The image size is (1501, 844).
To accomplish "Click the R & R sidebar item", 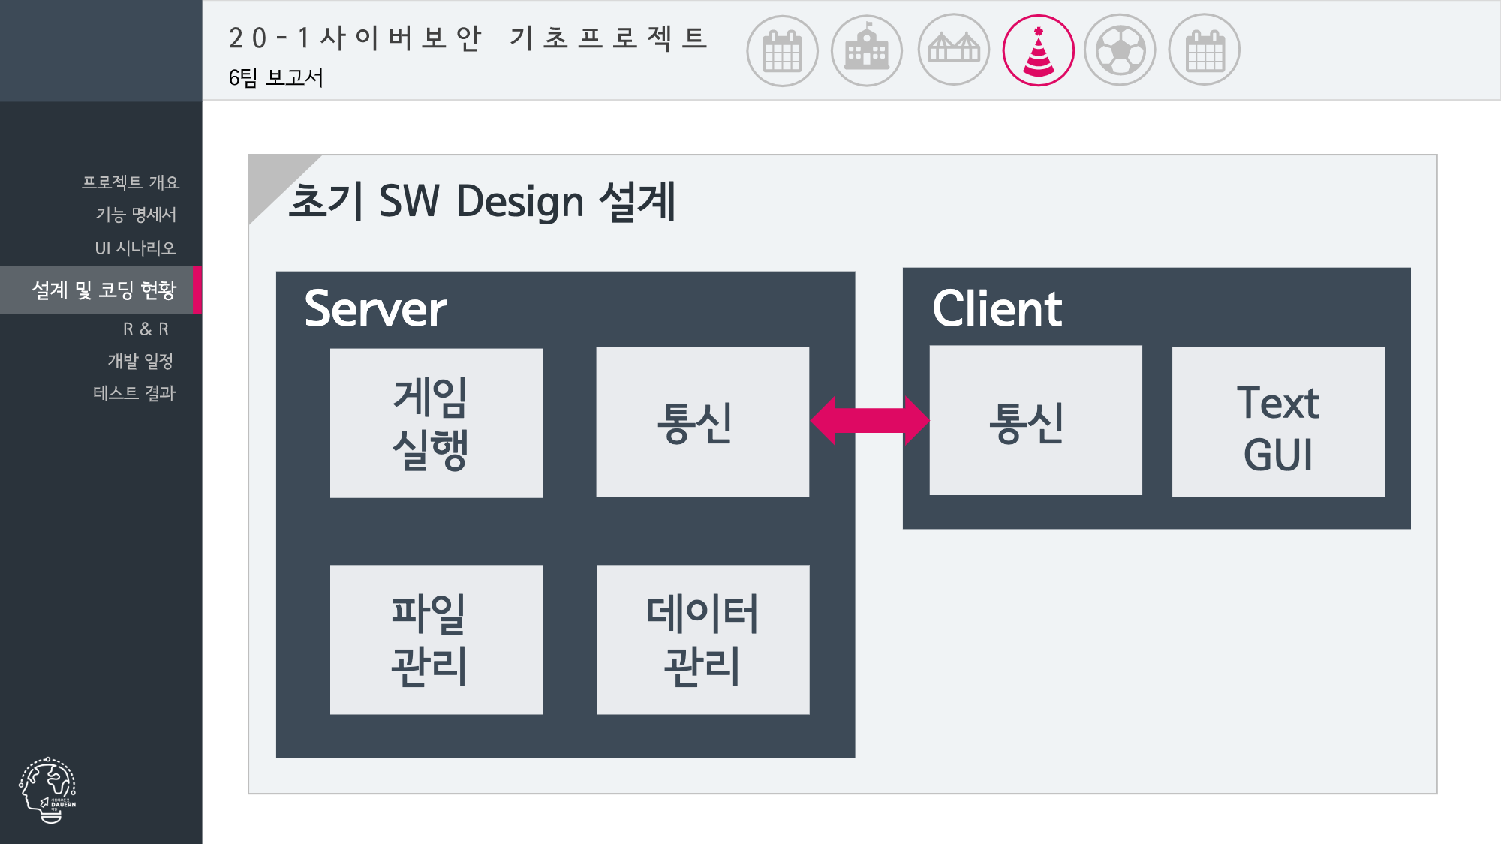I will [x=147, y=328].
